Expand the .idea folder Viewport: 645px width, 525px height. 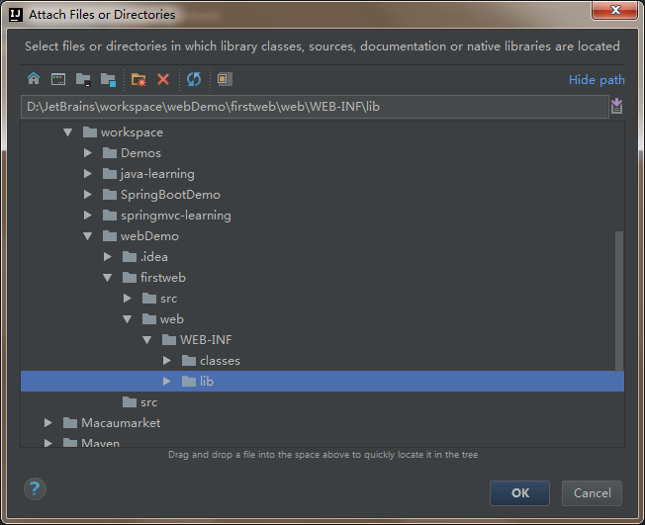108,256
